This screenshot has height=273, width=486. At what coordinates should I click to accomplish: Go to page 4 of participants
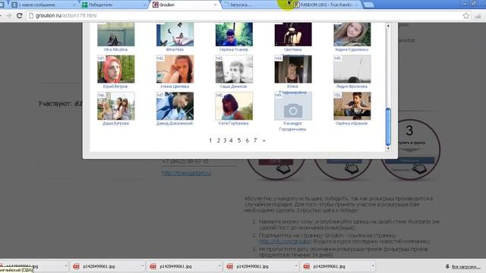coord(231,140)
